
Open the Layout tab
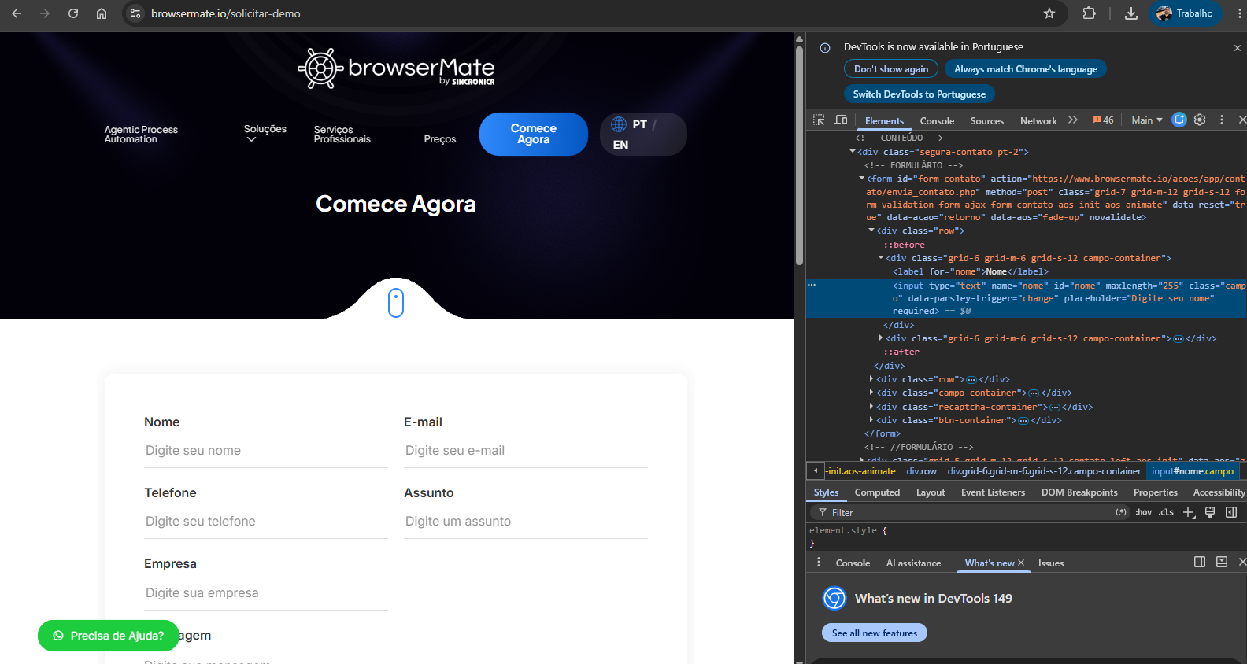931,492
